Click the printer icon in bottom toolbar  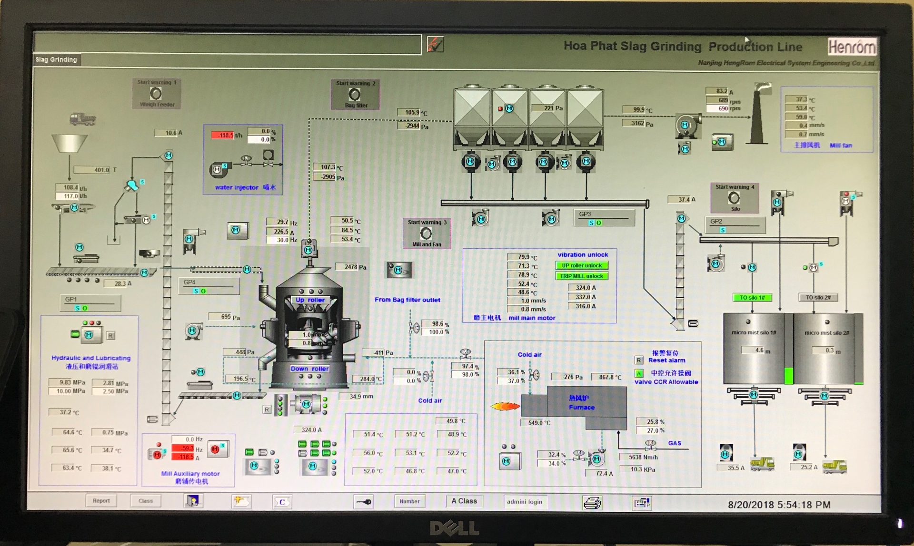592,502
